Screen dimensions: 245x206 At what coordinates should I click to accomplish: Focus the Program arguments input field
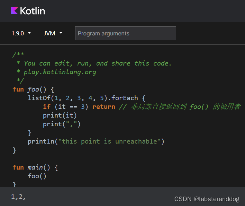pos(126,33)
